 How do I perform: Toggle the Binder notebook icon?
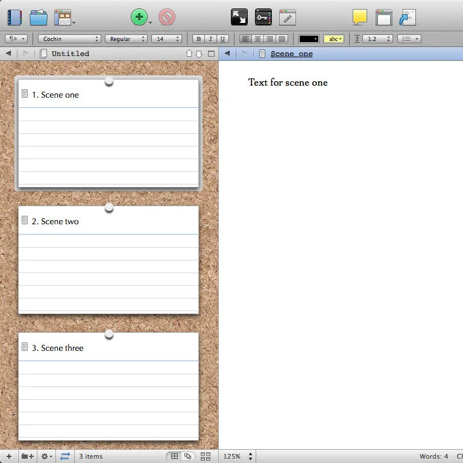(14, 17)
